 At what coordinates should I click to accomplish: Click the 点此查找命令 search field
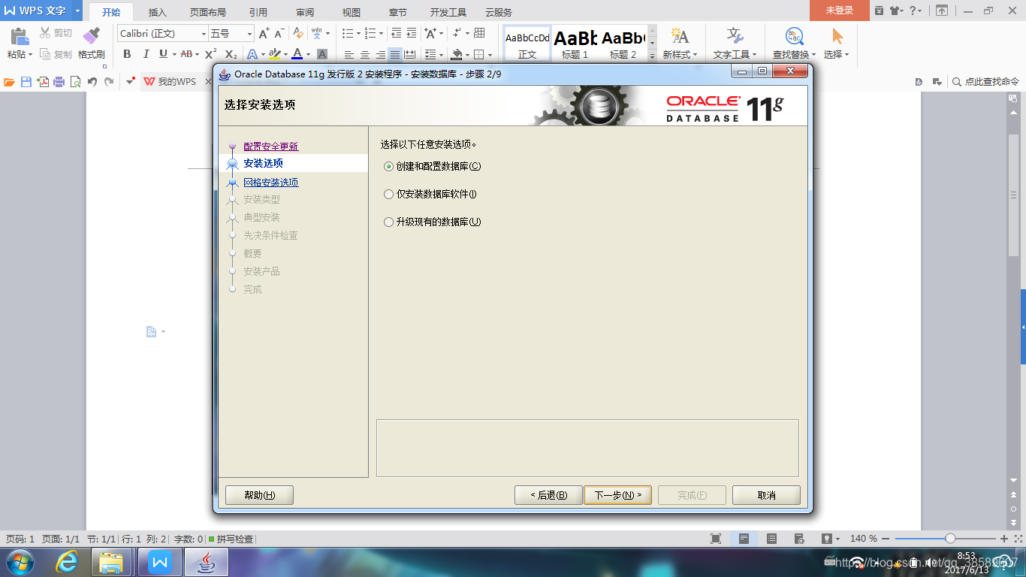tap(986, 82)
